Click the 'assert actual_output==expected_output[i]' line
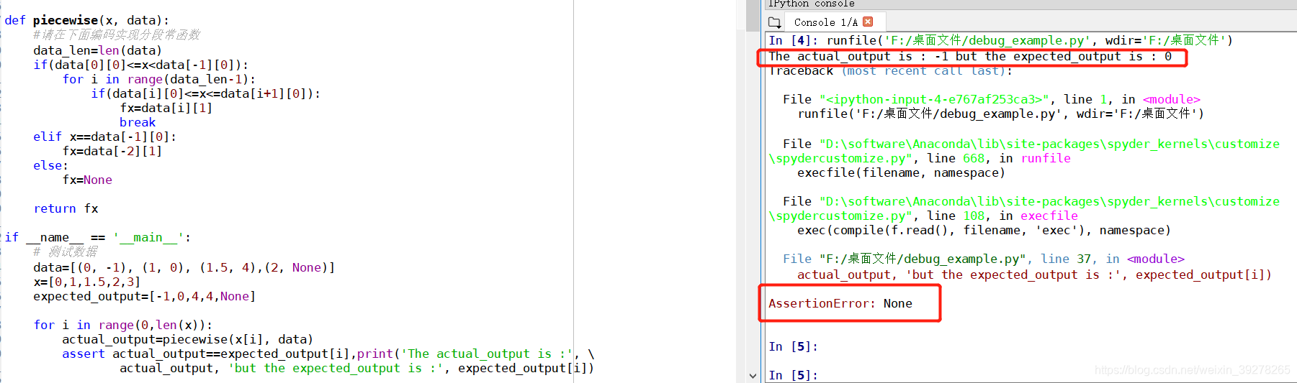1297x383 pixels. coord(328,354)
